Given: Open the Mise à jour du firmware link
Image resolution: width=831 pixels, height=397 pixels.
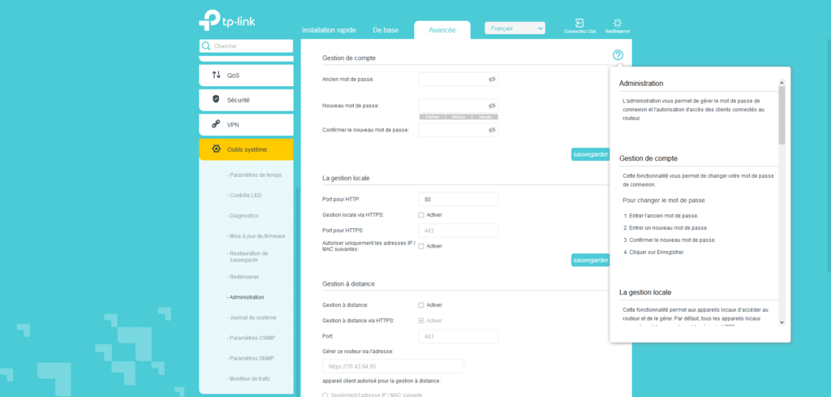Looking at the screenshot, I should click(257, 235).
